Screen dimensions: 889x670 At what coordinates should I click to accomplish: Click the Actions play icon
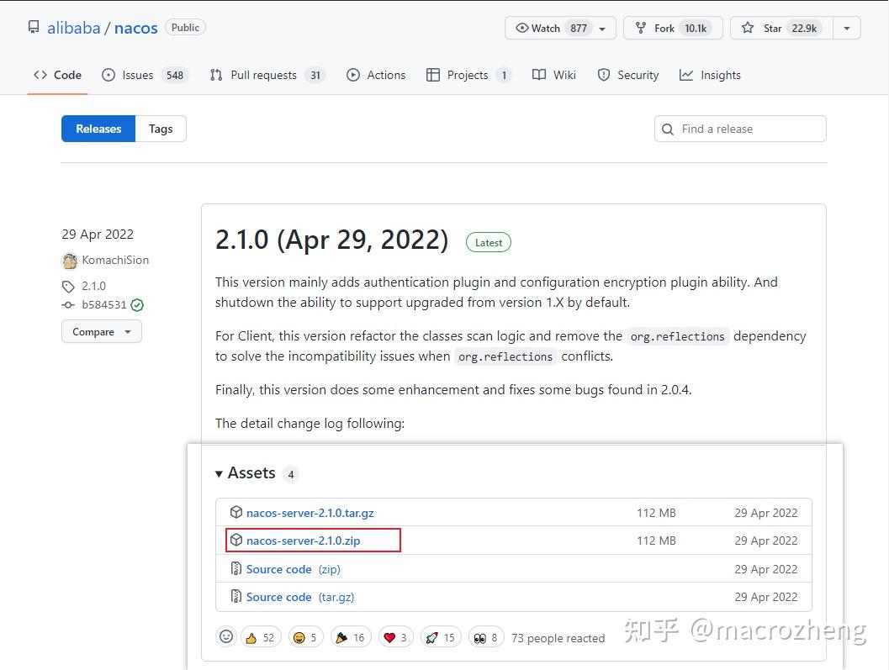(354, 75)
